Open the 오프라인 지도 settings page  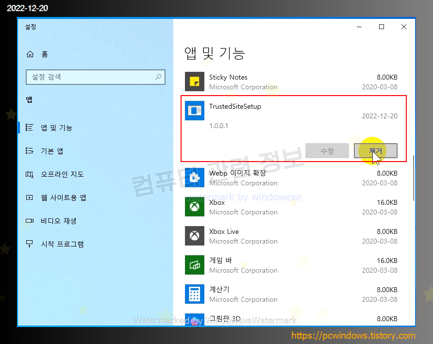tap(62, 174)
